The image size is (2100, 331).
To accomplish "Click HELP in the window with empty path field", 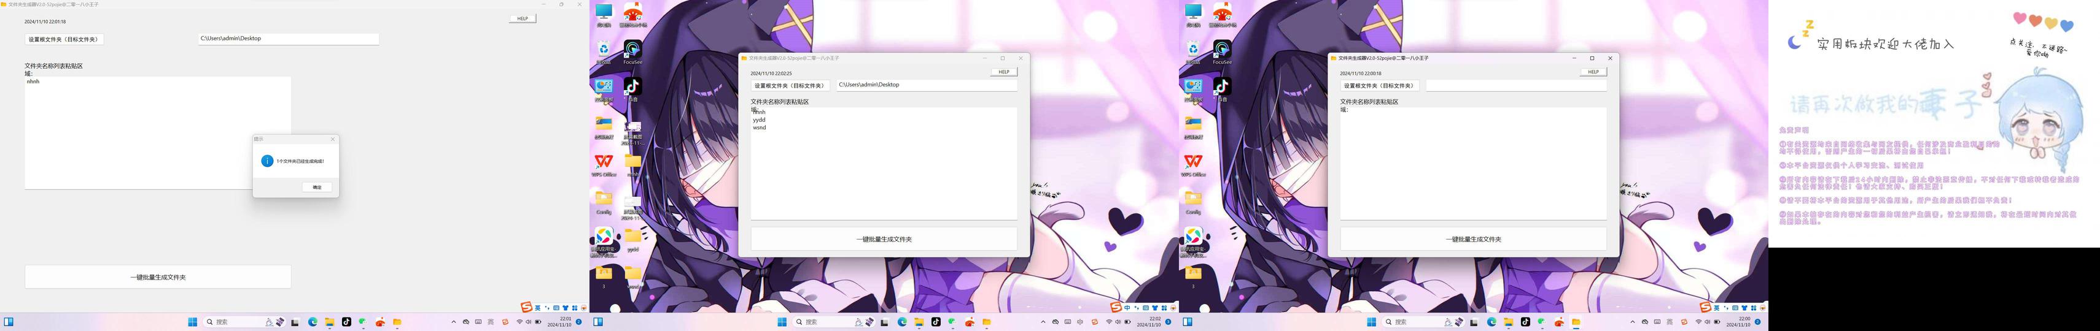I will pyautogui.click(x=1592, y=72).
